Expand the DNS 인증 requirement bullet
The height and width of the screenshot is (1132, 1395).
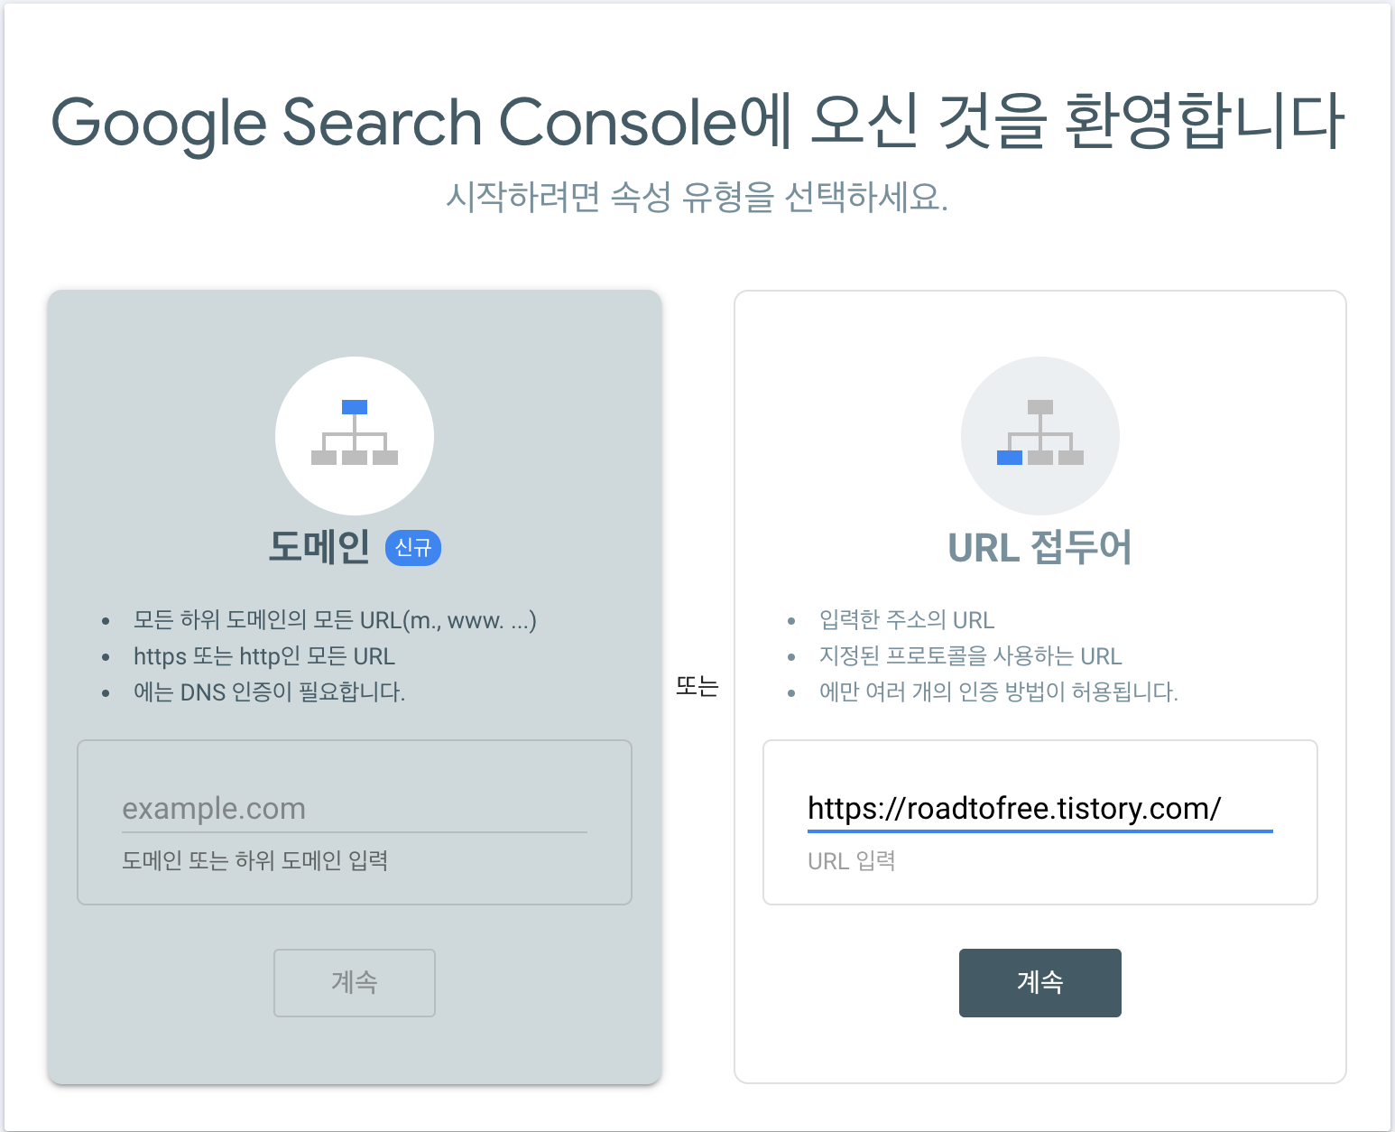click(269, 691)
